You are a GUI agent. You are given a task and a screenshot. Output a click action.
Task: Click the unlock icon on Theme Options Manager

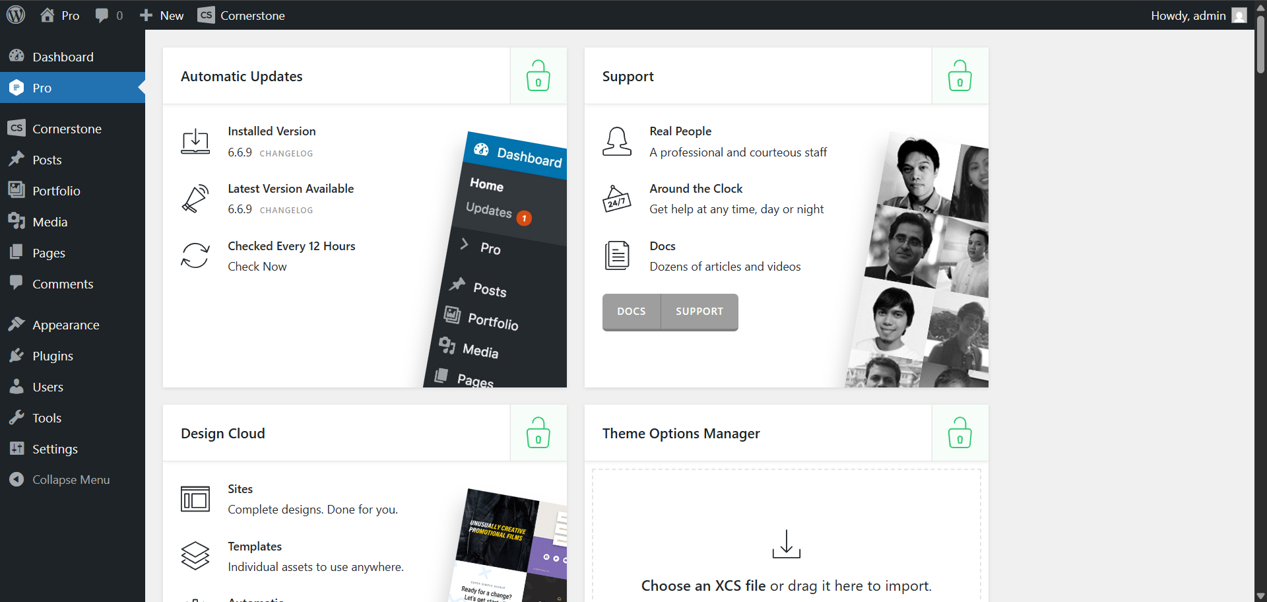[x=959, y=433]
